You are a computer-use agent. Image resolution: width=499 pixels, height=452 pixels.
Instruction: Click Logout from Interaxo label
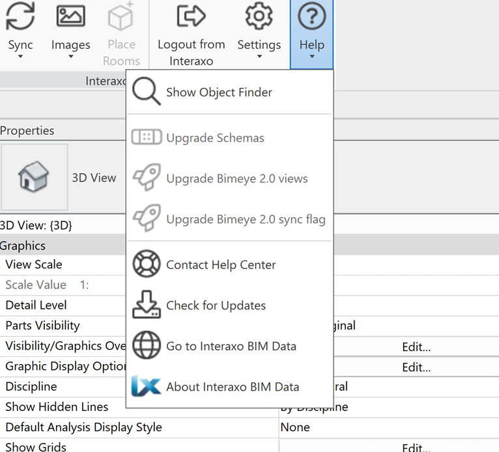[192, 53]
